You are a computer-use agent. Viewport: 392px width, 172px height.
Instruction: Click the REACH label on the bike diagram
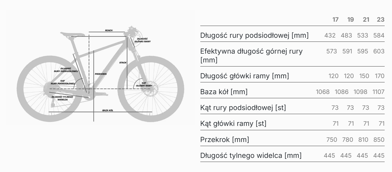[109, 30]
